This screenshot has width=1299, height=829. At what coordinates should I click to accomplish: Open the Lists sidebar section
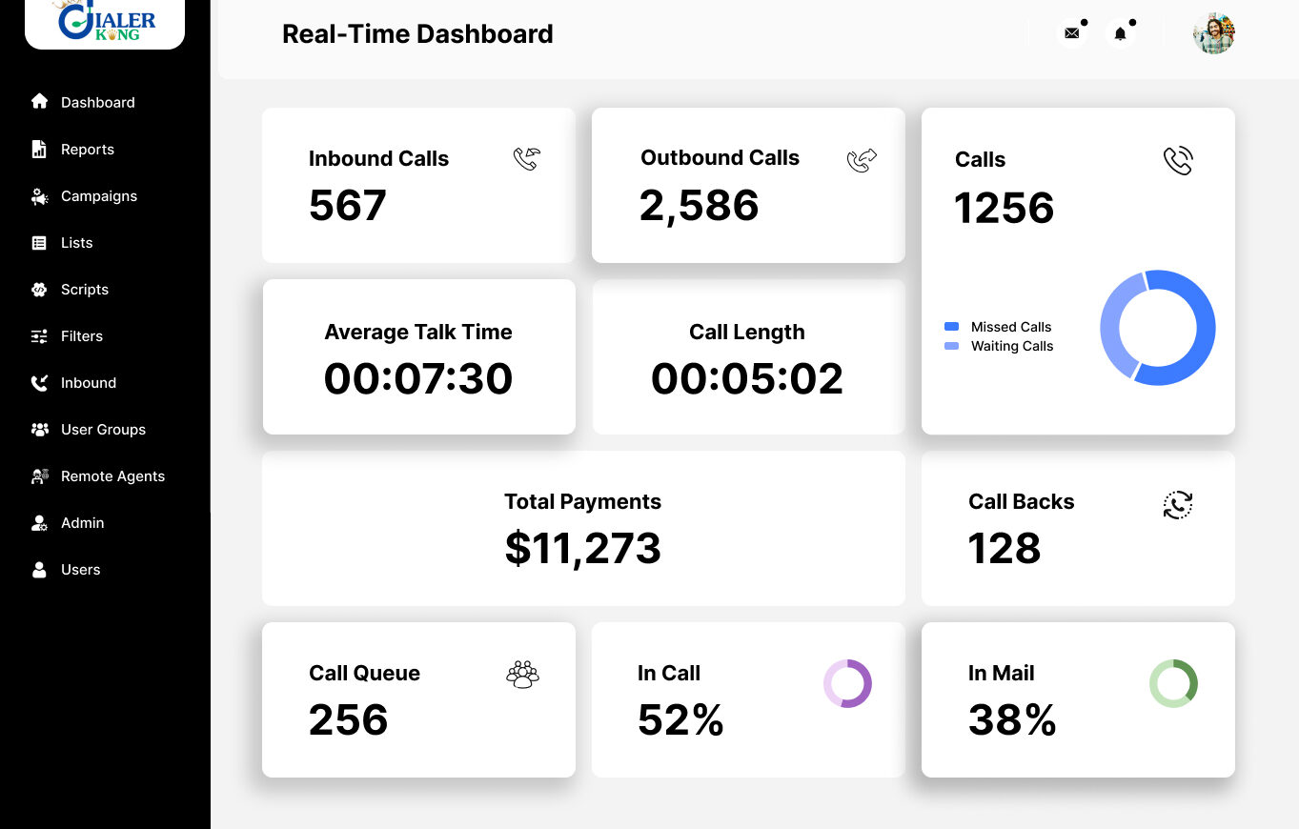(x=76, y=243)
